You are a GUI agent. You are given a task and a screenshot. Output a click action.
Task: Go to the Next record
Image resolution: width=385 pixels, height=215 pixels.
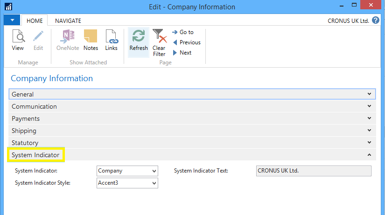coord(182,53)
